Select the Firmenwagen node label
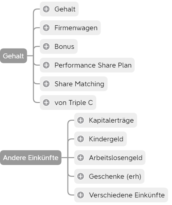 point(76,28)
